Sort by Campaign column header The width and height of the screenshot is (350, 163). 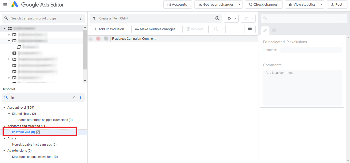(x=134, y=39)
